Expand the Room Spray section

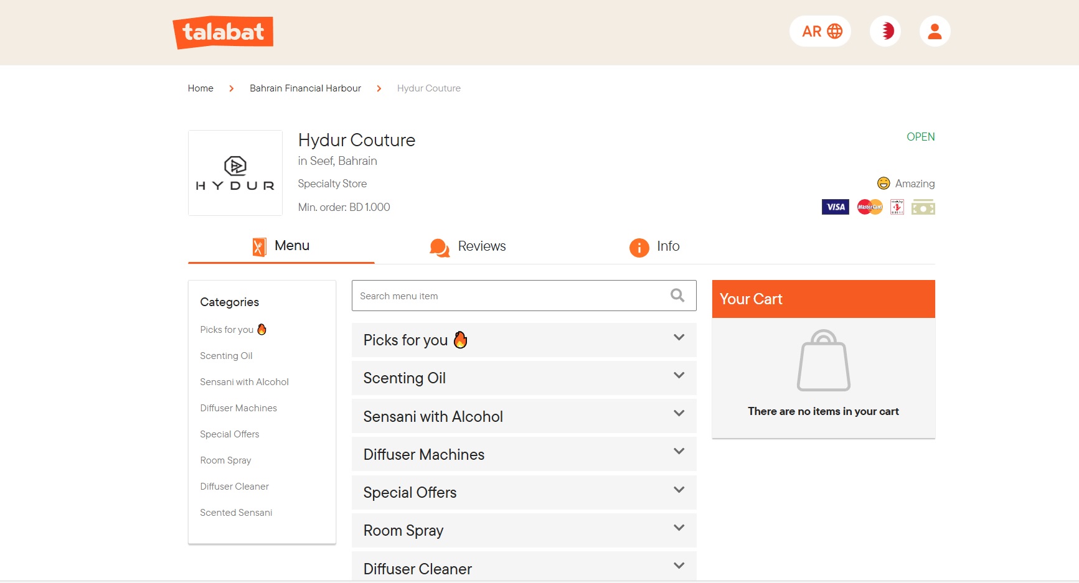point(524,530)
